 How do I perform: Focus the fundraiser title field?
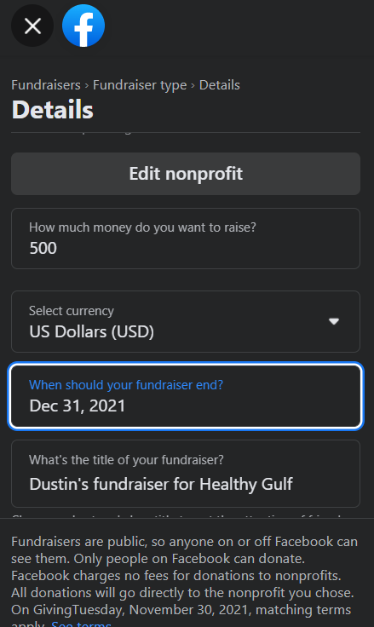point(186,474)
